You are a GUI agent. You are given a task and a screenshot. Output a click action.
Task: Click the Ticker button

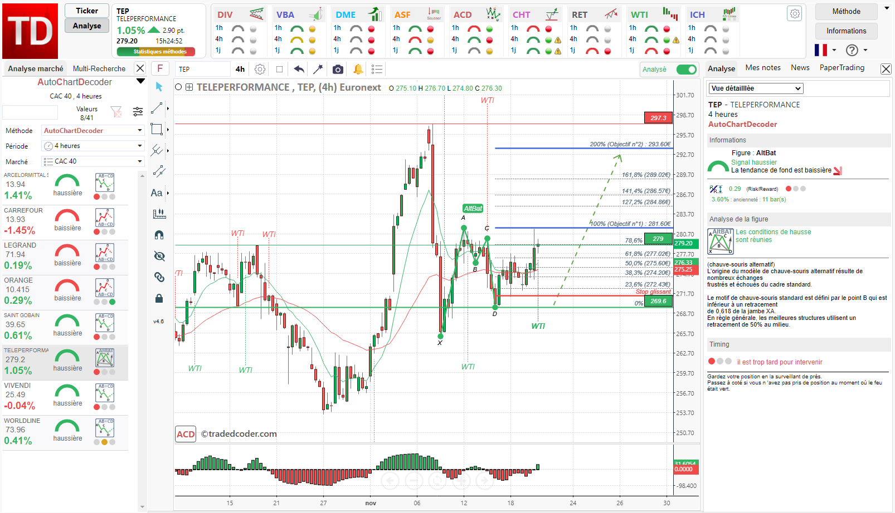tap(87, 11)
